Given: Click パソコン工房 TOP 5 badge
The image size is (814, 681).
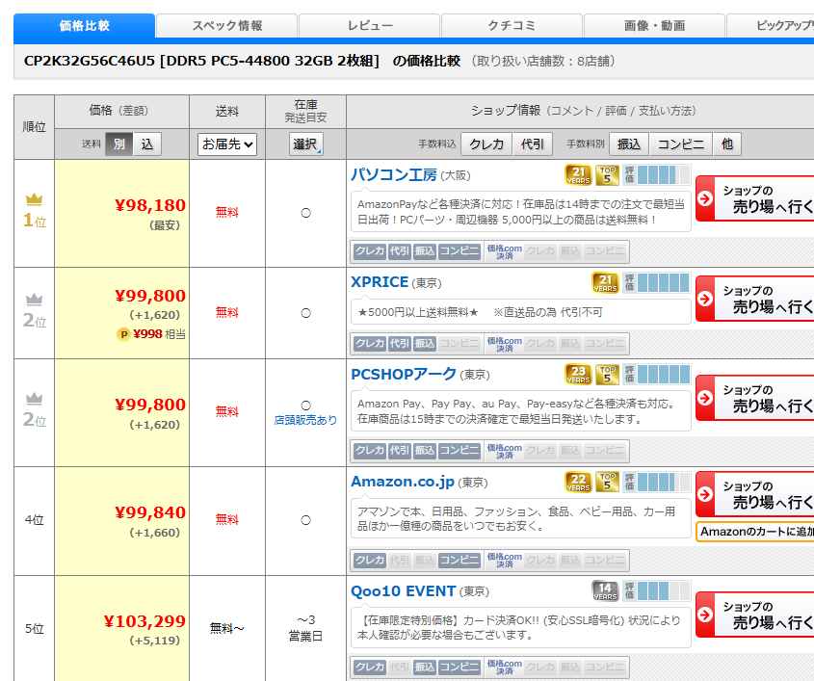Looking at the screenshot, I should [x=607, y=175].
